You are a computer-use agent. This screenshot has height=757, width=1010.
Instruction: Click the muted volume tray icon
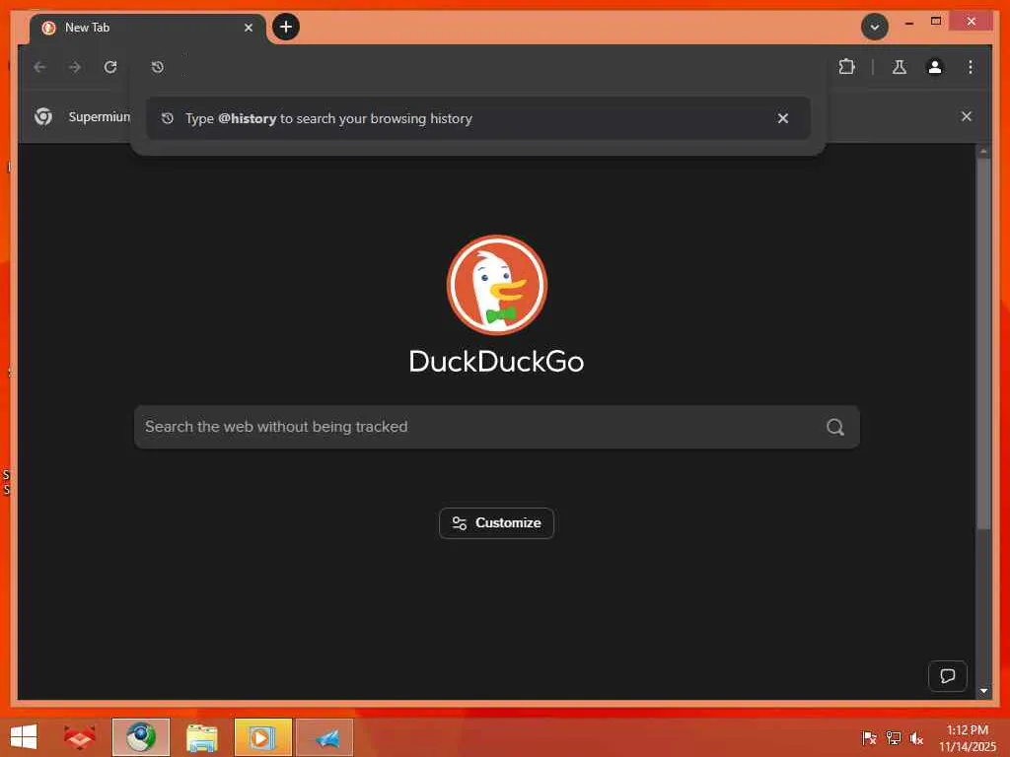point(916,737)
